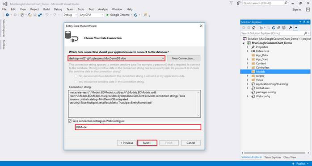Viewport: 312px width, 166px height.
Task: Open the Project menu
Action: [34, 9]
